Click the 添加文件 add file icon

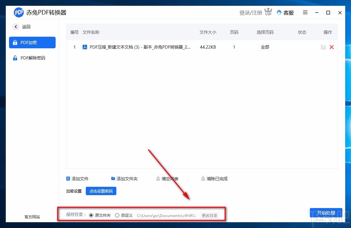tap(68, 178)
